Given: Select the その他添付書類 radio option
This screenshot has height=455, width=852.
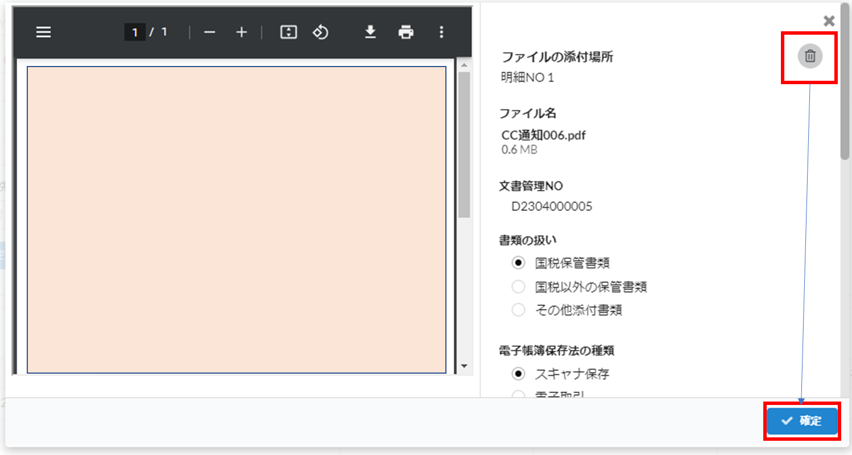Looking at the screenshot, I should coord(518,311).
